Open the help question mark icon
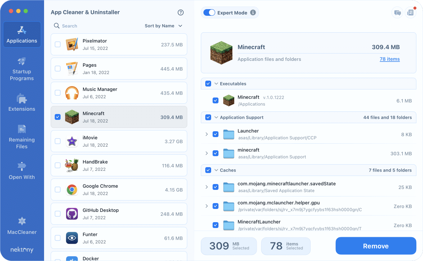Screen dimensions: 423x261 point(181,12)
